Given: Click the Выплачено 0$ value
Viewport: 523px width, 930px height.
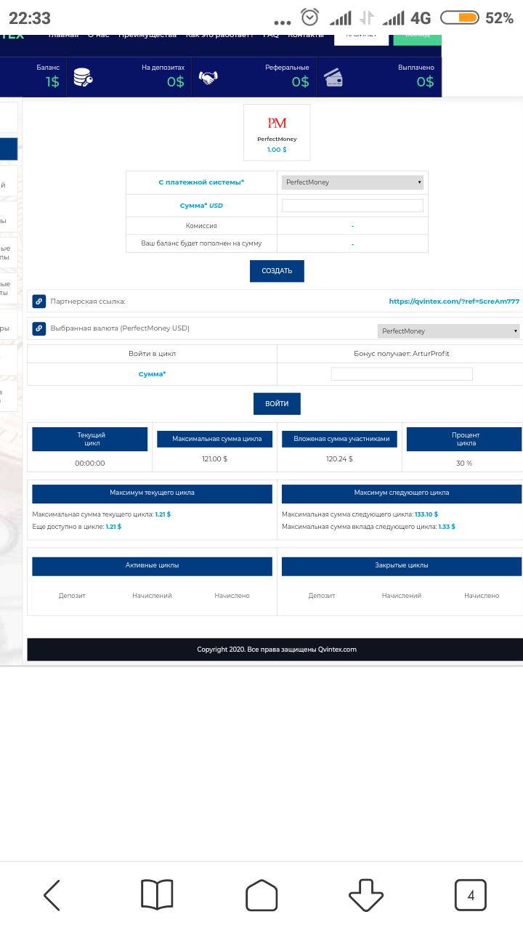Looking at the screenshot, I should pyautogui.click(x=425, y=82).
